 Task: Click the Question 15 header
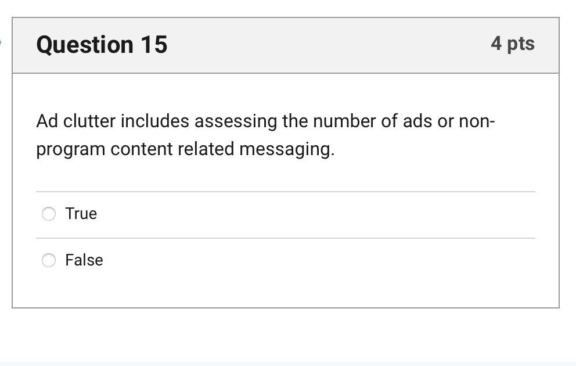pyautogui.click(x=102, y=44)
